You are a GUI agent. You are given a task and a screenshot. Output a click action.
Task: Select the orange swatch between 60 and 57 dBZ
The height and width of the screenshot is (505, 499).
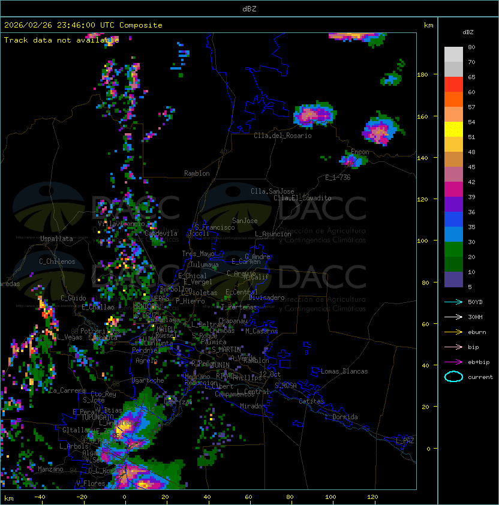(453, 100)
